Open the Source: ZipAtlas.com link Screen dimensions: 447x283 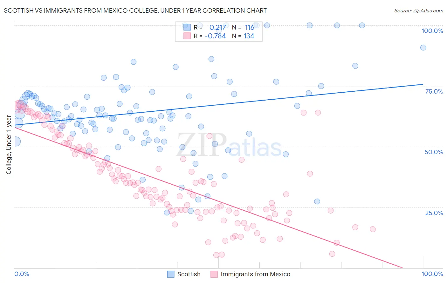pos(418,10)
